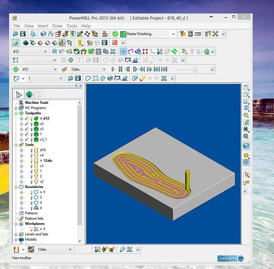
Task: Select the Feature Sets tree item
Action: [x=34, y=218]
